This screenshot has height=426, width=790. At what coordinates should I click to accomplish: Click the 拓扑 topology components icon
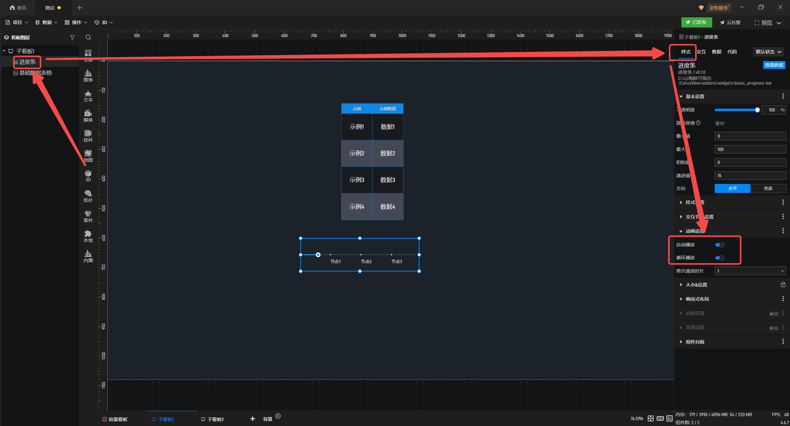[x=88, y=196]
